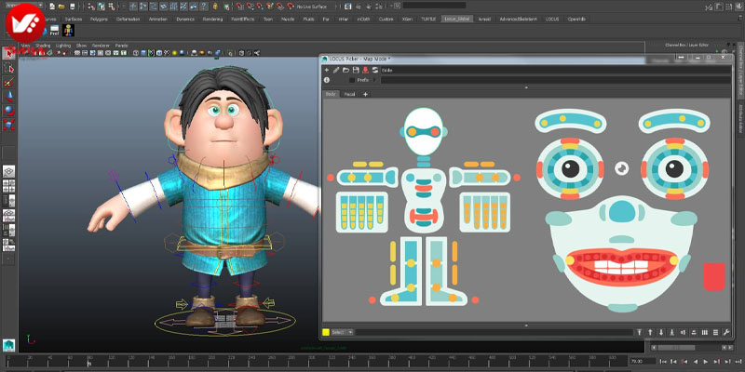Click the head selector in body picker
This screenshot has width=745, height=372.
424,131
